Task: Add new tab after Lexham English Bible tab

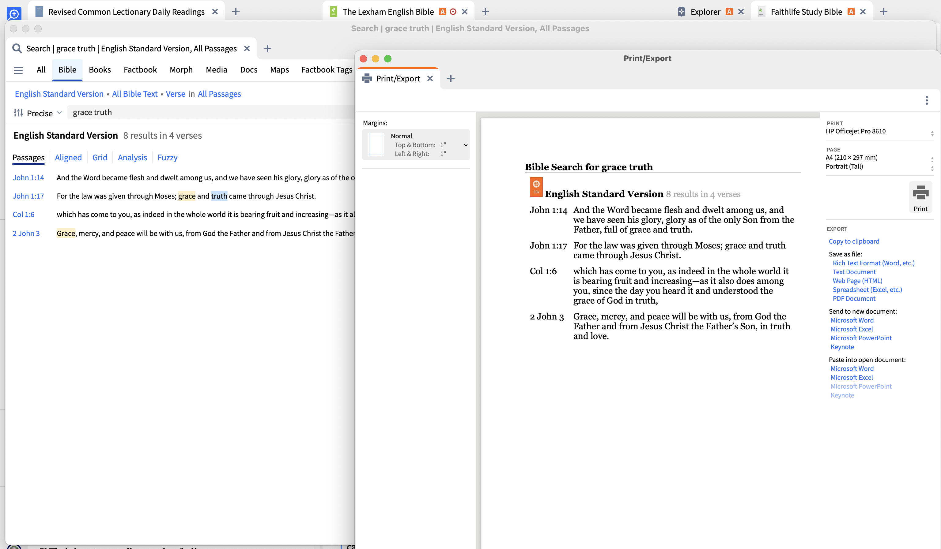Action: 486,12
